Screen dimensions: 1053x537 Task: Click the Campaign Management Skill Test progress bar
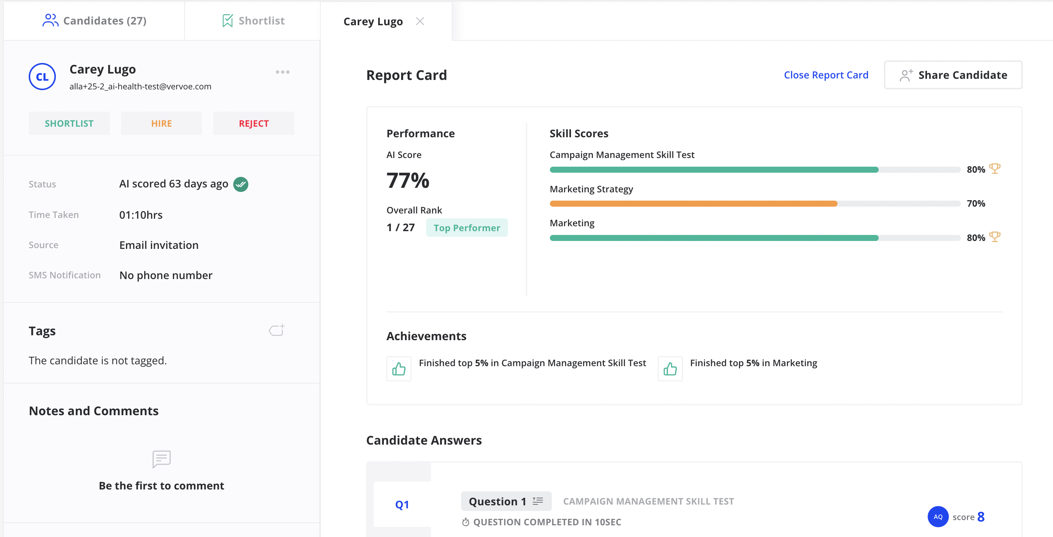point(754,169)
